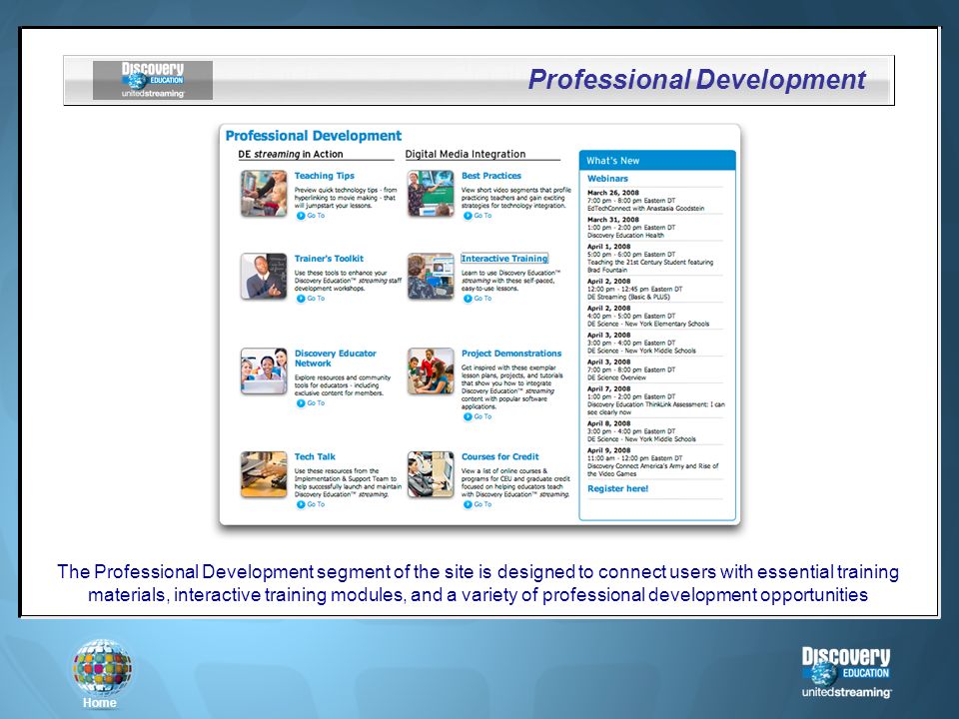Open the Trainer's Toolkit link
Image resolution: width=959 pixels, height=719 pixels.
click(329, 259)
